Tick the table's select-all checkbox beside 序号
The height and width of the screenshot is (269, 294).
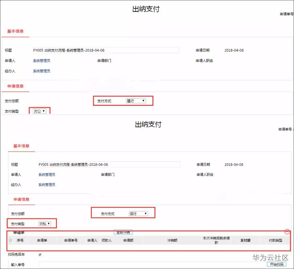point(10,240)
